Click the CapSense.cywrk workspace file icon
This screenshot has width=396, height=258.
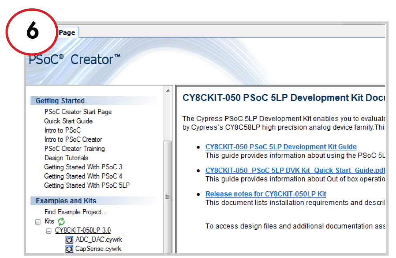pyautogui.click(x=69, y=249)
